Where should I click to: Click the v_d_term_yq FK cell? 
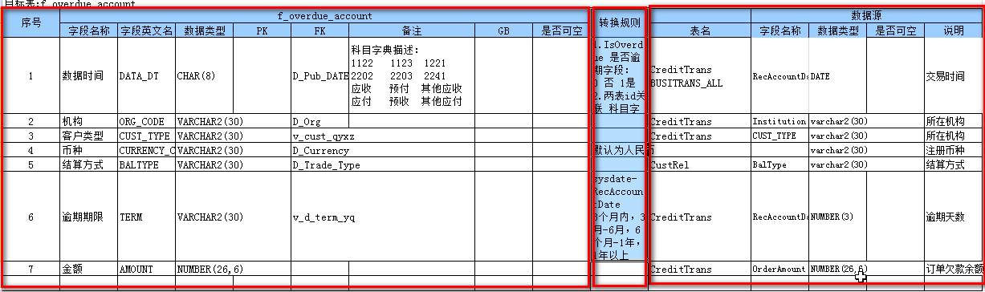(320, 217)
